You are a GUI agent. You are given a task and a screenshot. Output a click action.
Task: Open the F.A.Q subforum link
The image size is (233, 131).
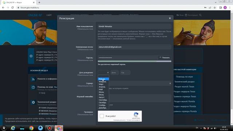43,93
